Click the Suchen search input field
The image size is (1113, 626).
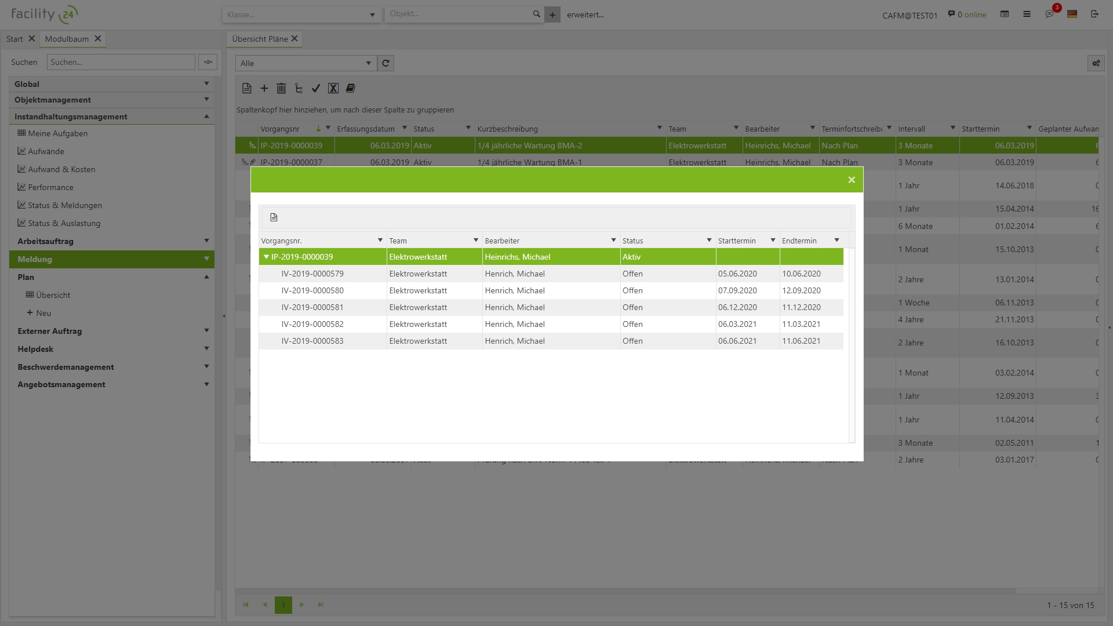[x=121, y=62]
